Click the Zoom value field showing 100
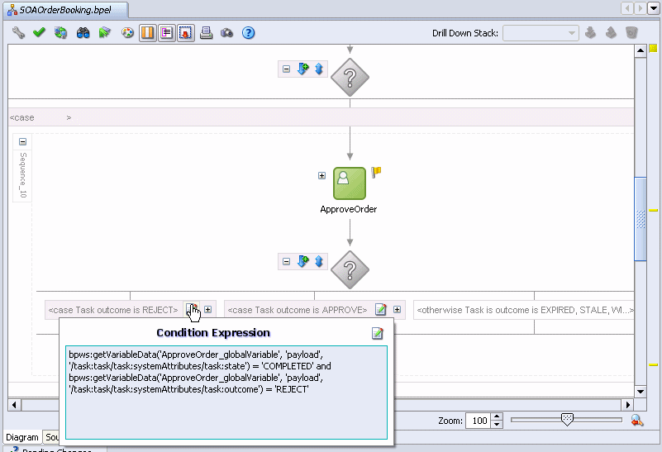 tap(478, 421)
